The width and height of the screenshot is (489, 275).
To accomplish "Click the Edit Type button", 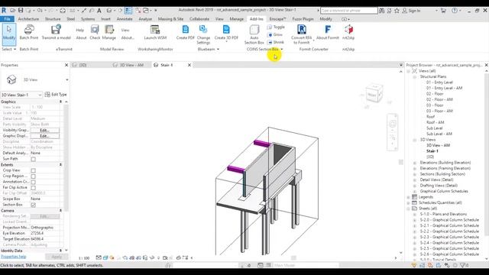I will click(56, 94).
